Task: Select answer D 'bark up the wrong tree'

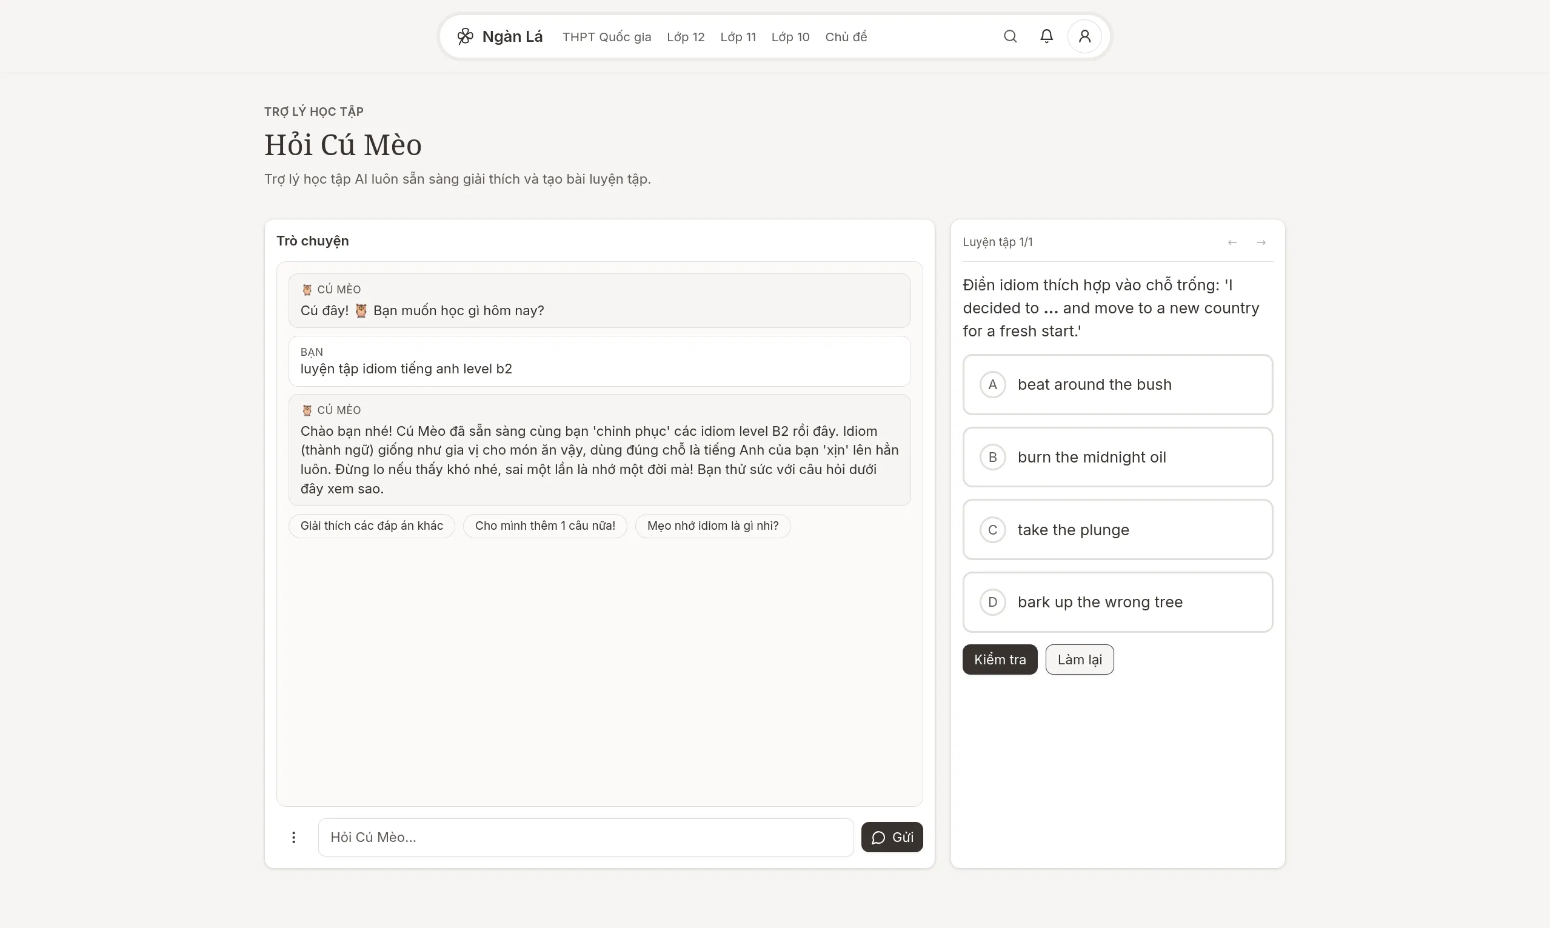Action: [x=1117, y=601]
